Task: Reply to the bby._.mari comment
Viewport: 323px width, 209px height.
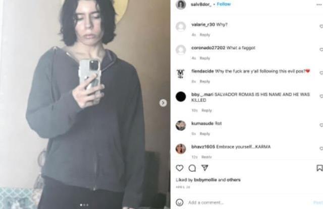Action: coord(206,110)
